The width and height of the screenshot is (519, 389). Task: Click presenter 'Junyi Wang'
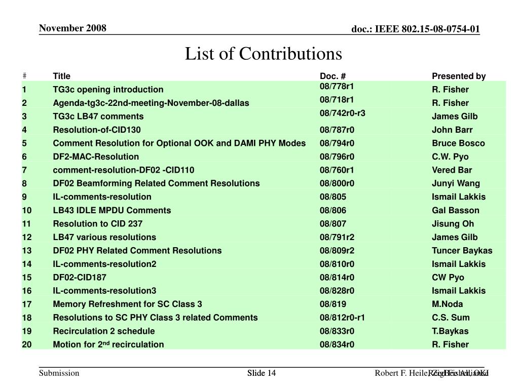[456, 183]
